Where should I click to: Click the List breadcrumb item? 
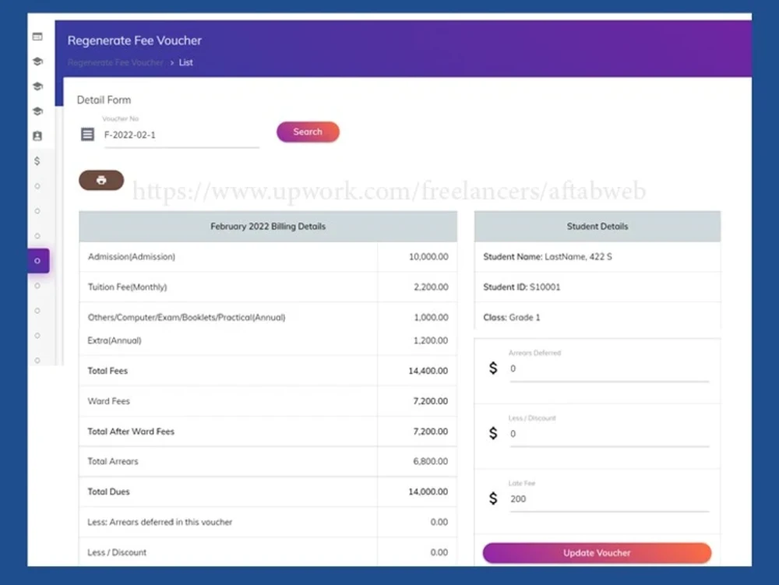185,62
